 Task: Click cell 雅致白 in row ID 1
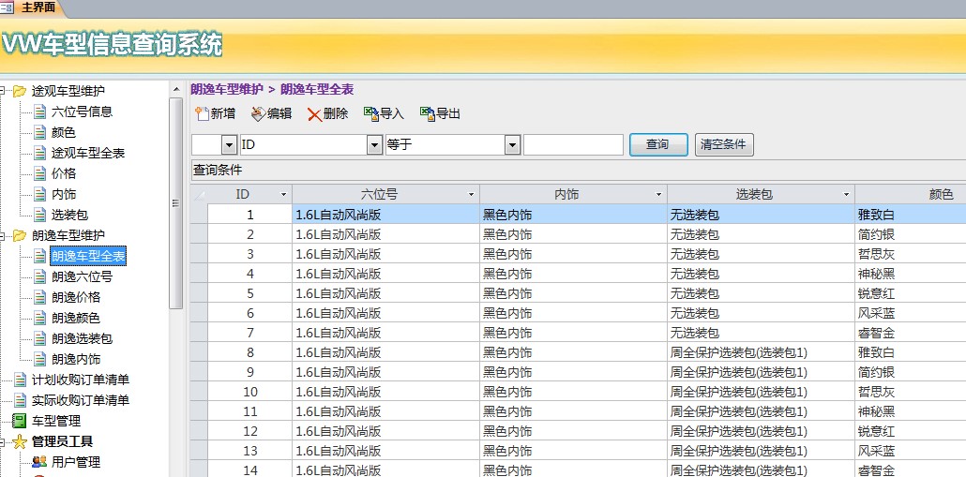pos(911,215)
